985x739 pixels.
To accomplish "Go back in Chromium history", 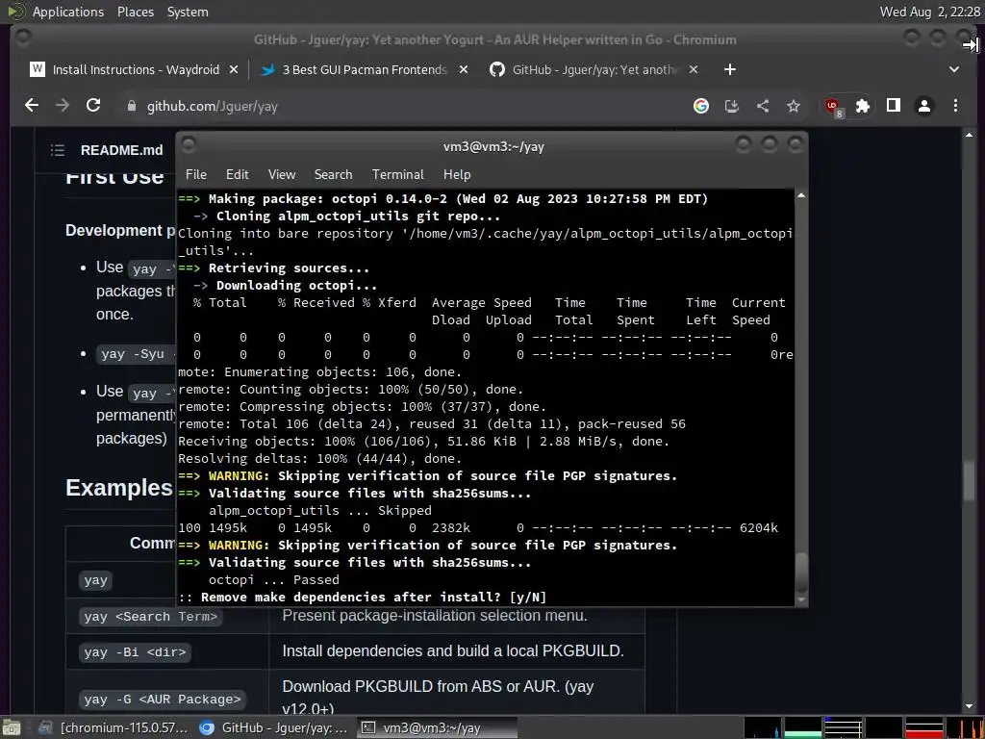I will coord(32,106).
